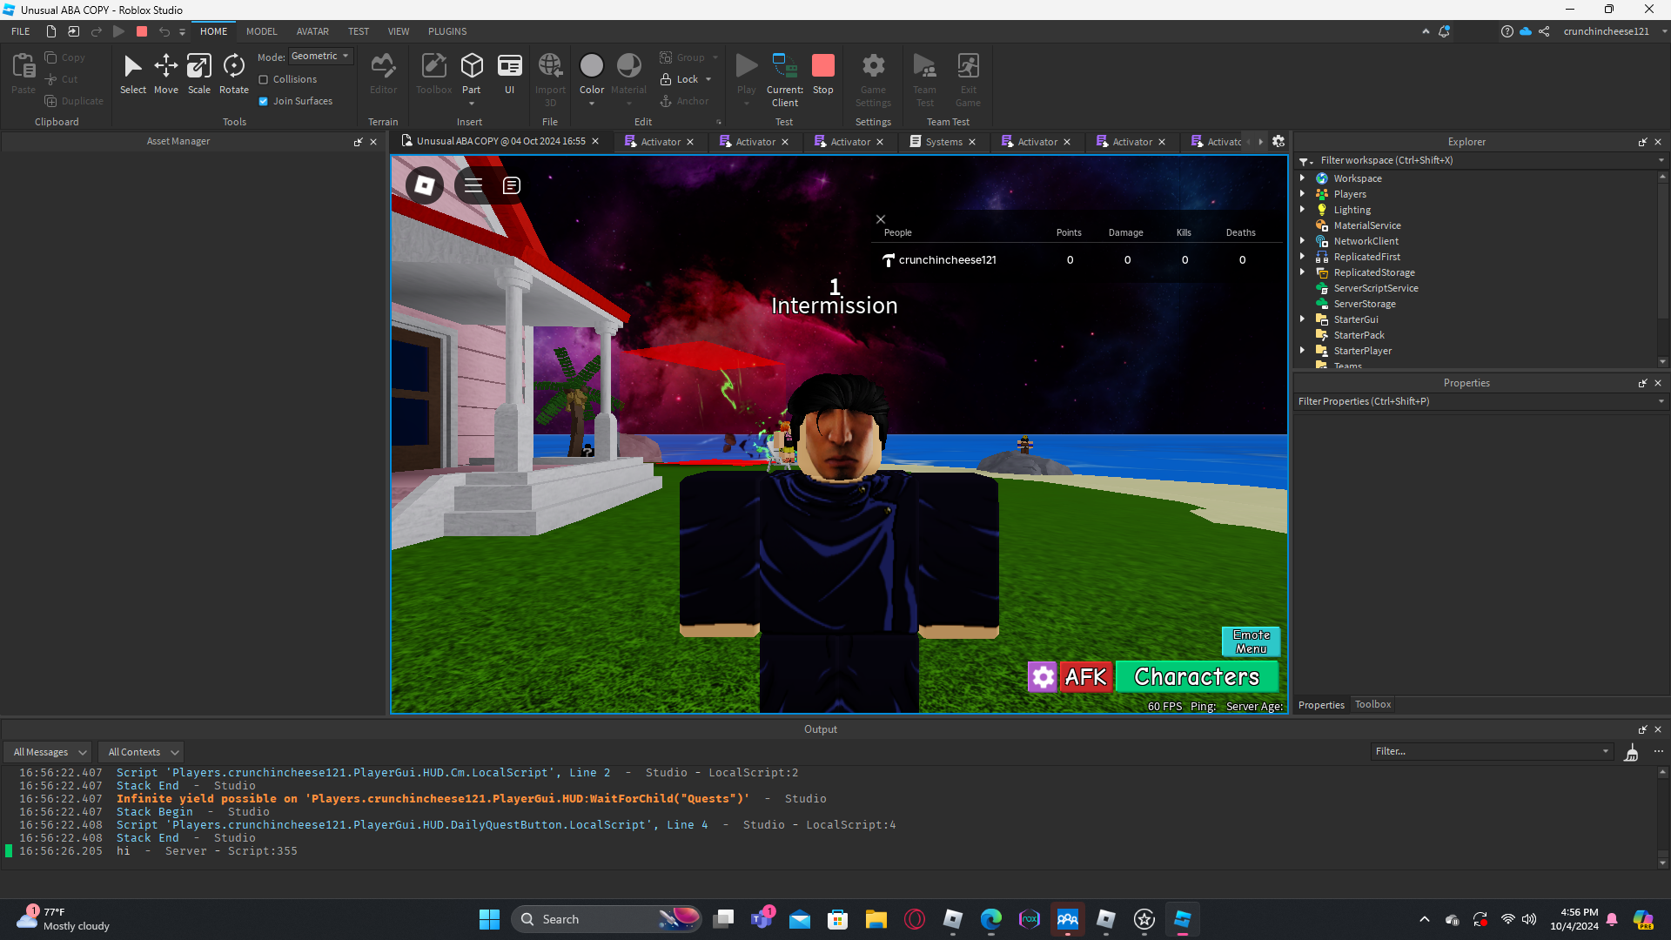Insert a Part
1671x940 pixels.
472,74
